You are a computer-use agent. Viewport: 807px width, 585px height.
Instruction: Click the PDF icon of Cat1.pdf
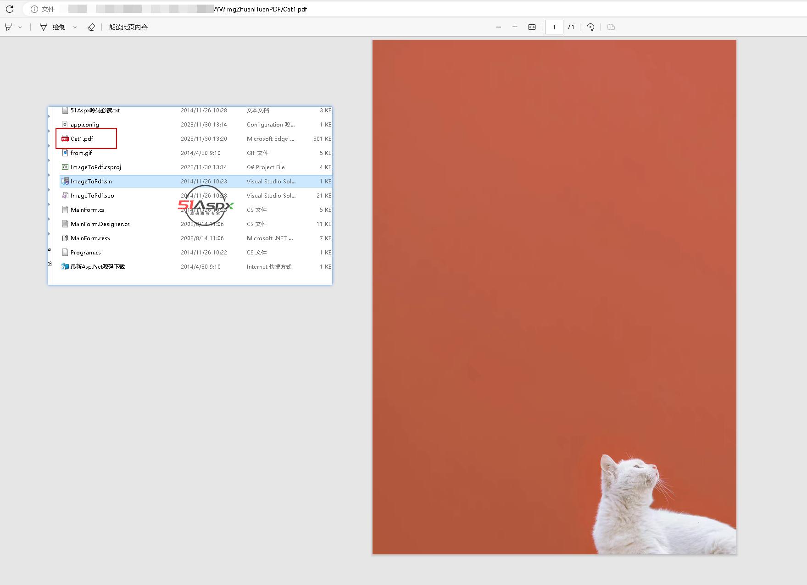65,138
